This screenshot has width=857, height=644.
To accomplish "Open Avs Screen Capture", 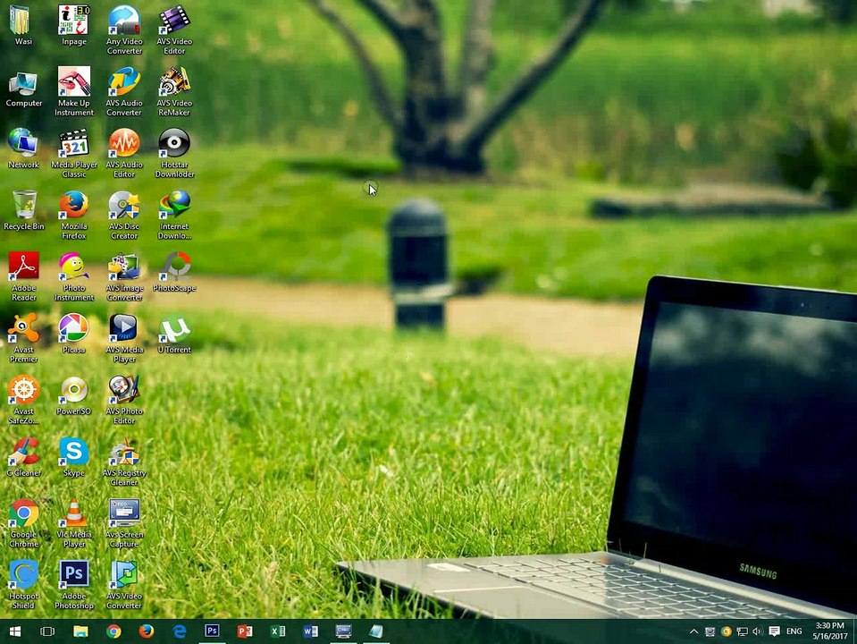I will coord(124,523).
